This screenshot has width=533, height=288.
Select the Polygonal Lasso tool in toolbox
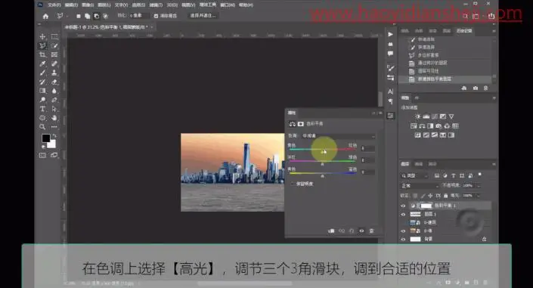click(x=42, y=45)
